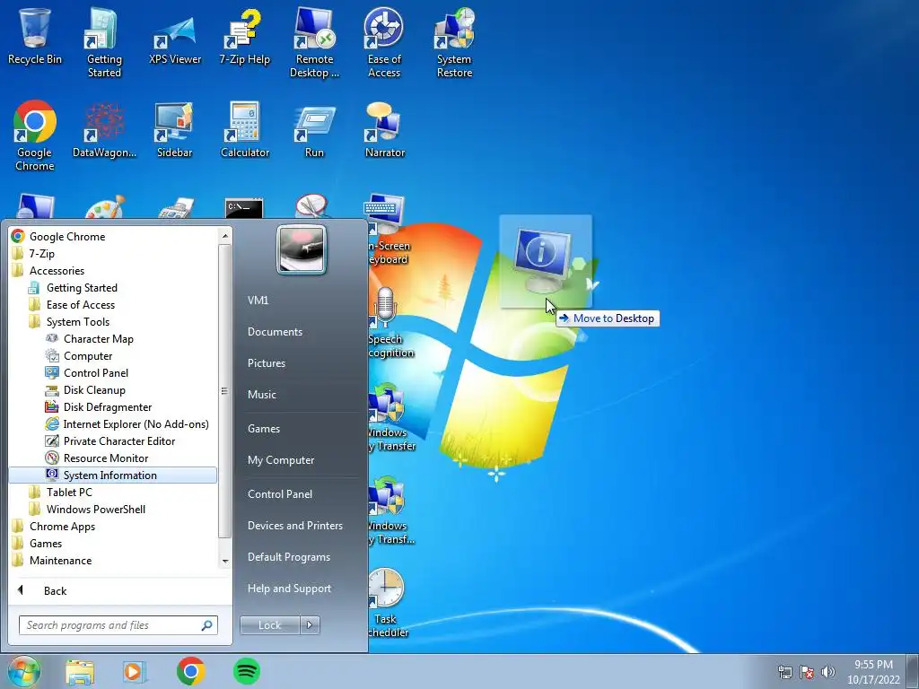Expand the Windows PowerShell folder

tap(96, 510)
